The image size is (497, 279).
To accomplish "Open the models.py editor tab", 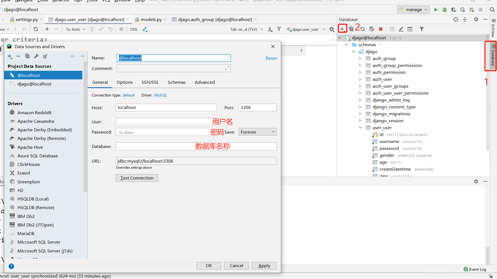I will point(151,20).
